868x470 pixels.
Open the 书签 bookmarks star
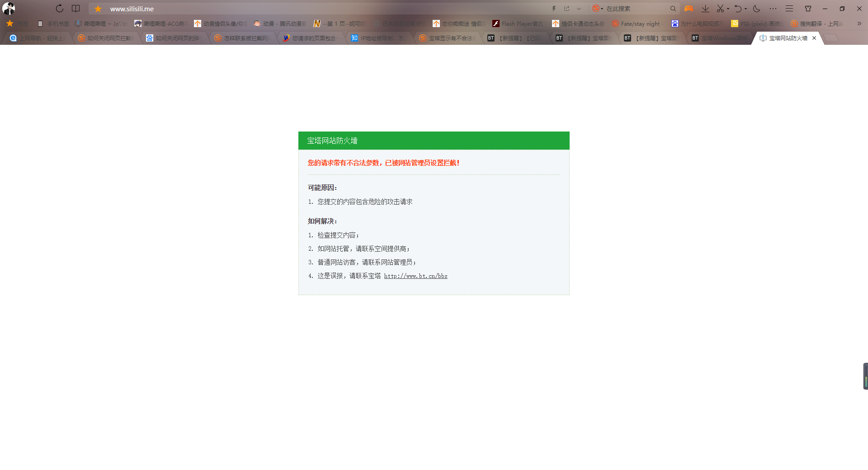click(17, 23)
